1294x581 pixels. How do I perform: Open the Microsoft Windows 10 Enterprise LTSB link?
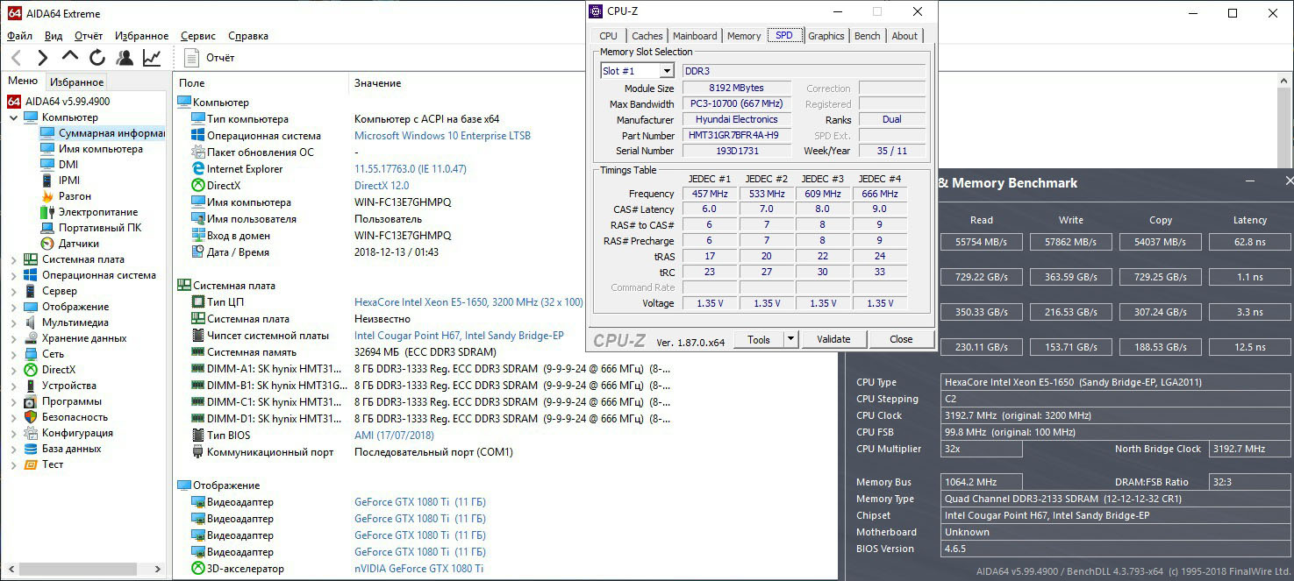click(442, 136)
